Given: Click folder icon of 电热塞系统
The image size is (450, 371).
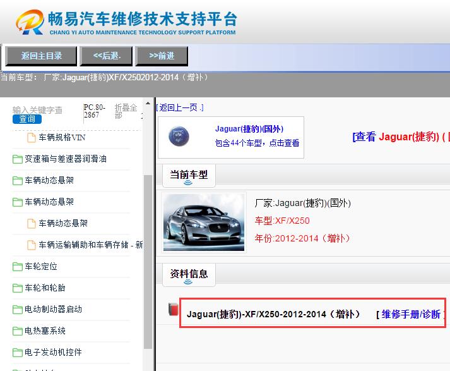Looking at the screenshot, I should pos(18,331).
